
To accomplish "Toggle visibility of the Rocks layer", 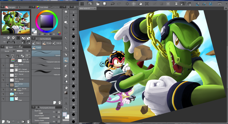I will point(3,66).
